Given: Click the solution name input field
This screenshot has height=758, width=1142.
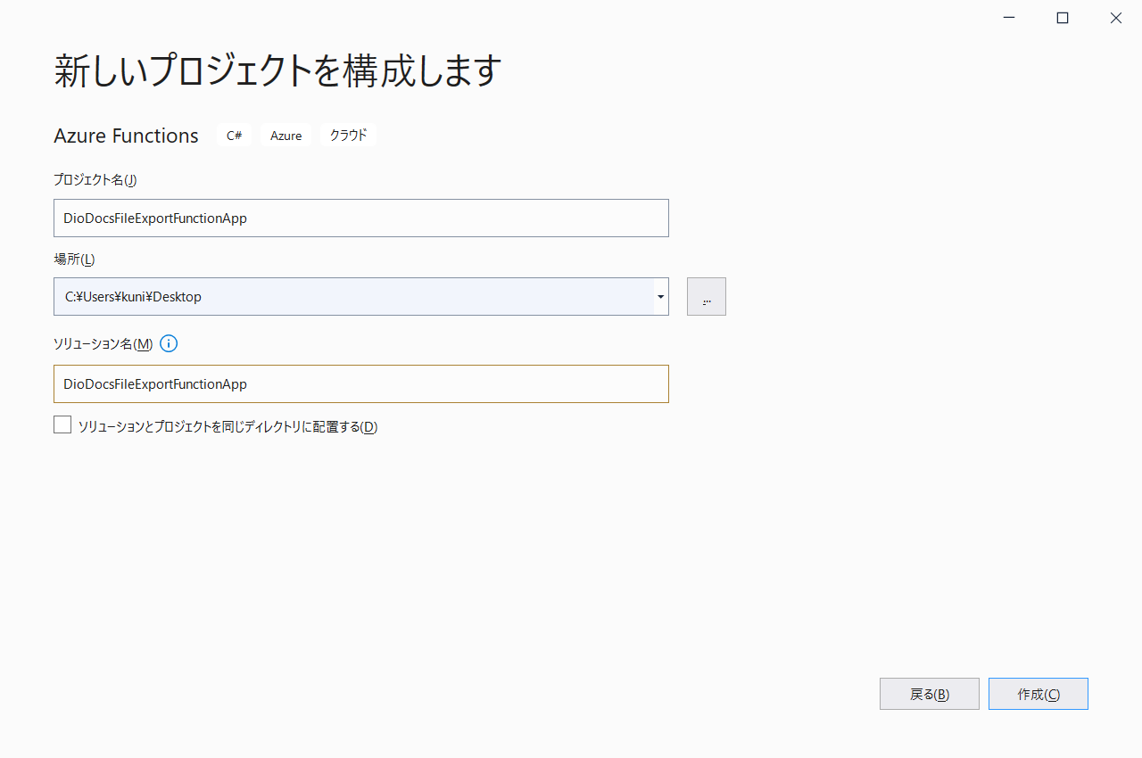Looking at the screenshot, I should (x=361, y=383).
